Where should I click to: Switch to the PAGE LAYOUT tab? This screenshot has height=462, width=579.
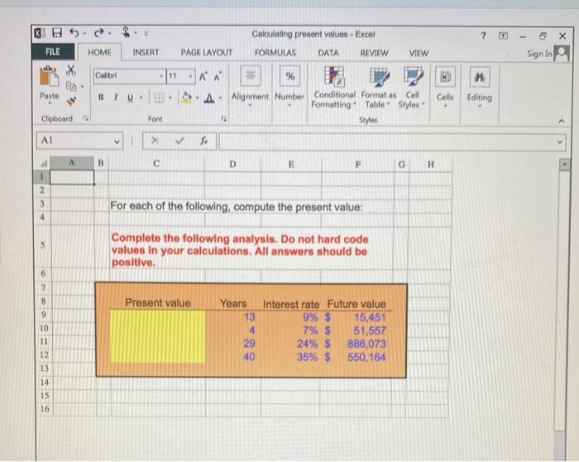(207, 53)
